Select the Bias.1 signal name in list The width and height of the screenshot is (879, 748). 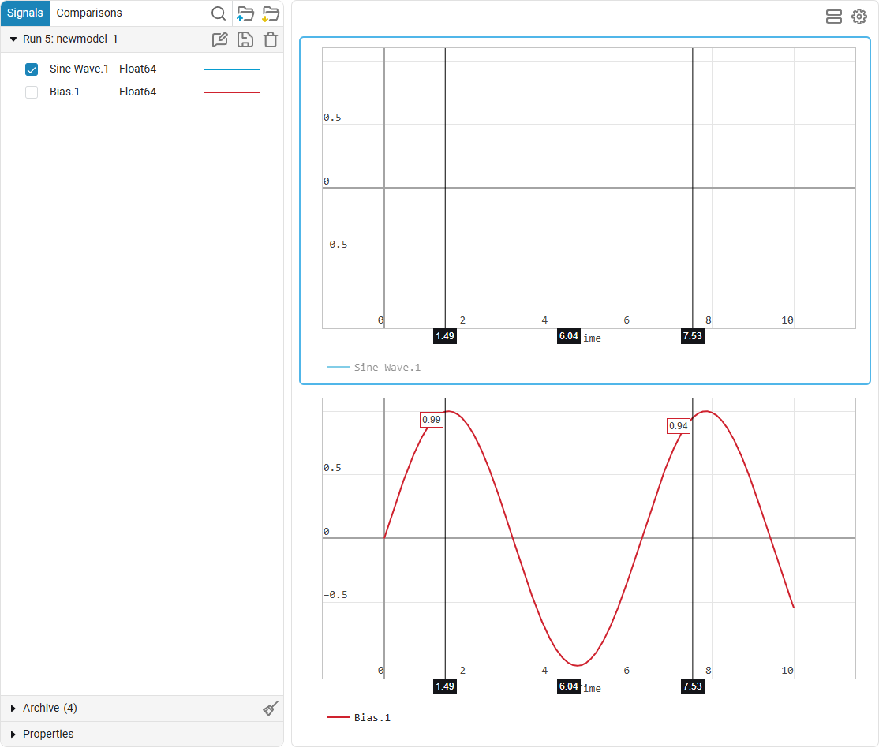point(65,92)
